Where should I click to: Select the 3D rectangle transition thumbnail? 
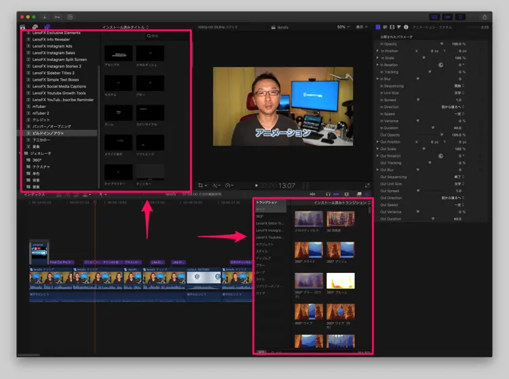point(341,218)
